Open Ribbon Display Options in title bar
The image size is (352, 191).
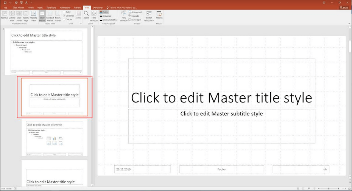click(x=324, y=3)
